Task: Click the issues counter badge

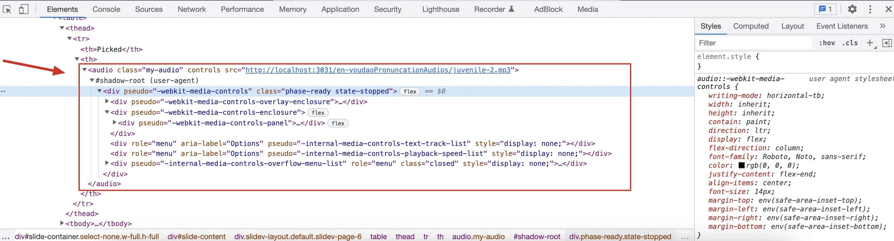Action: 825,9
